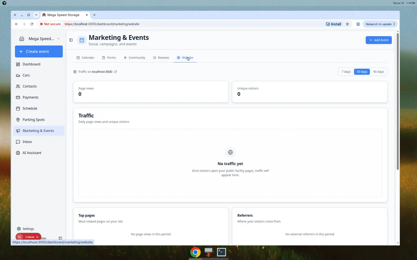Click the Contacts people icon
This screenshot has height=260, width=417.
[18, 86]
